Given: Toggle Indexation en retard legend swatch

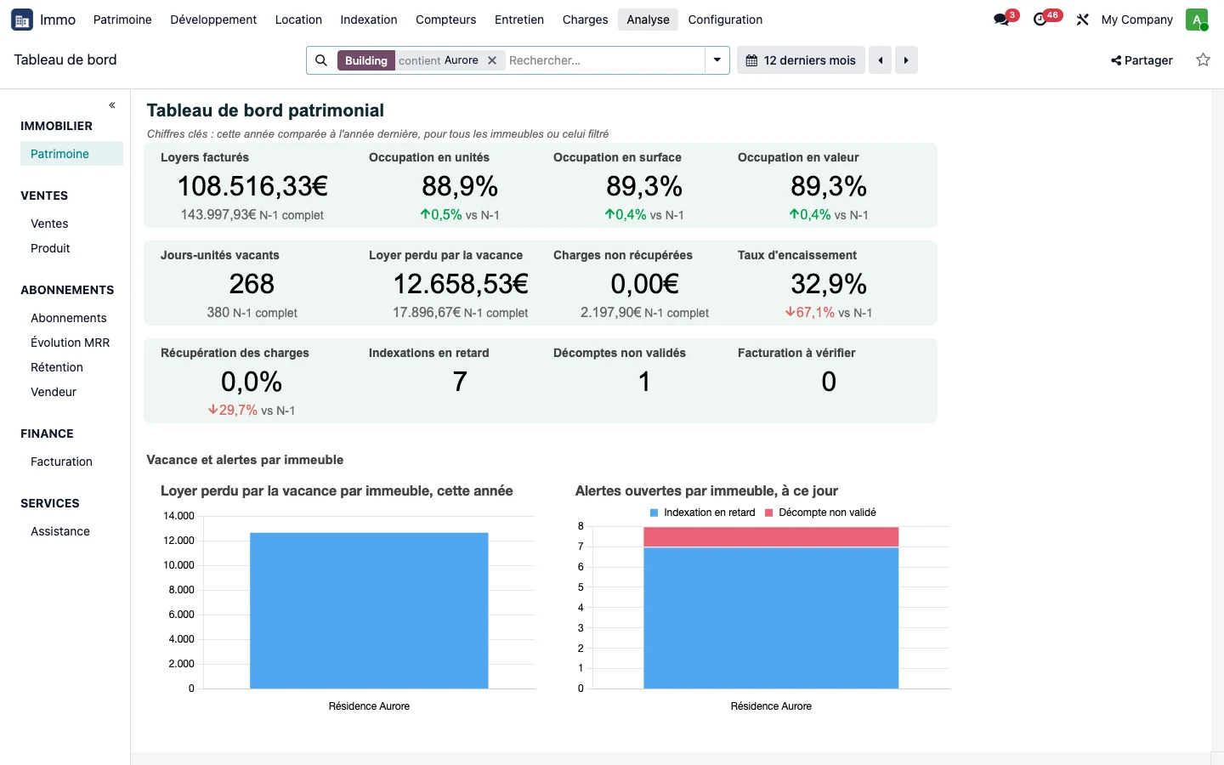Looking at the screenshot, I should click(654, 513).
